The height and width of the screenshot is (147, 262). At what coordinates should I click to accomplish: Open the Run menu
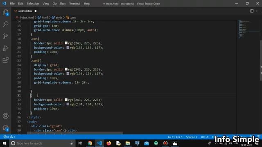[63, 4]
